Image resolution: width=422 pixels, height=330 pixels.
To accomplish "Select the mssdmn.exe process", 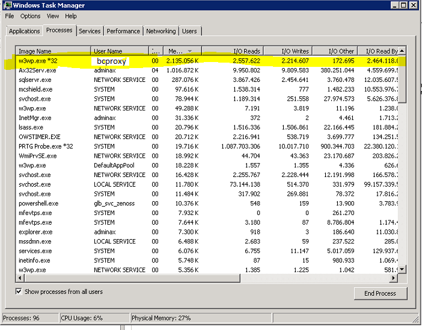I will 207,241.
